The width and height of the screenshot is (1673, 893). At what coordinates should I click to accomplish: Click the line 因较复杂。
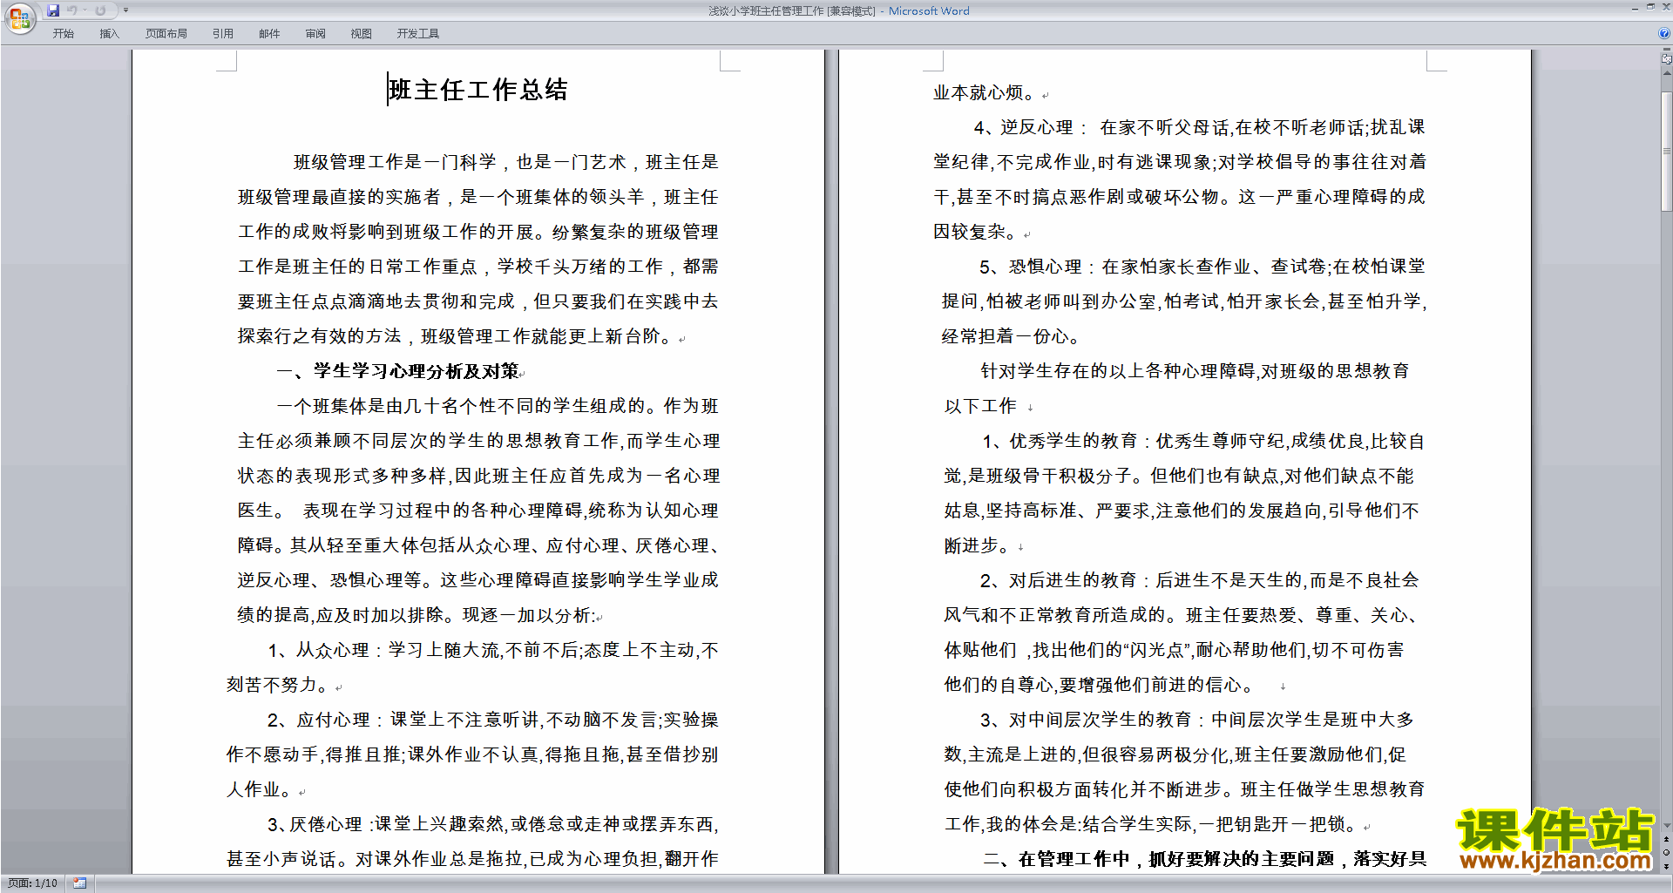976,232
